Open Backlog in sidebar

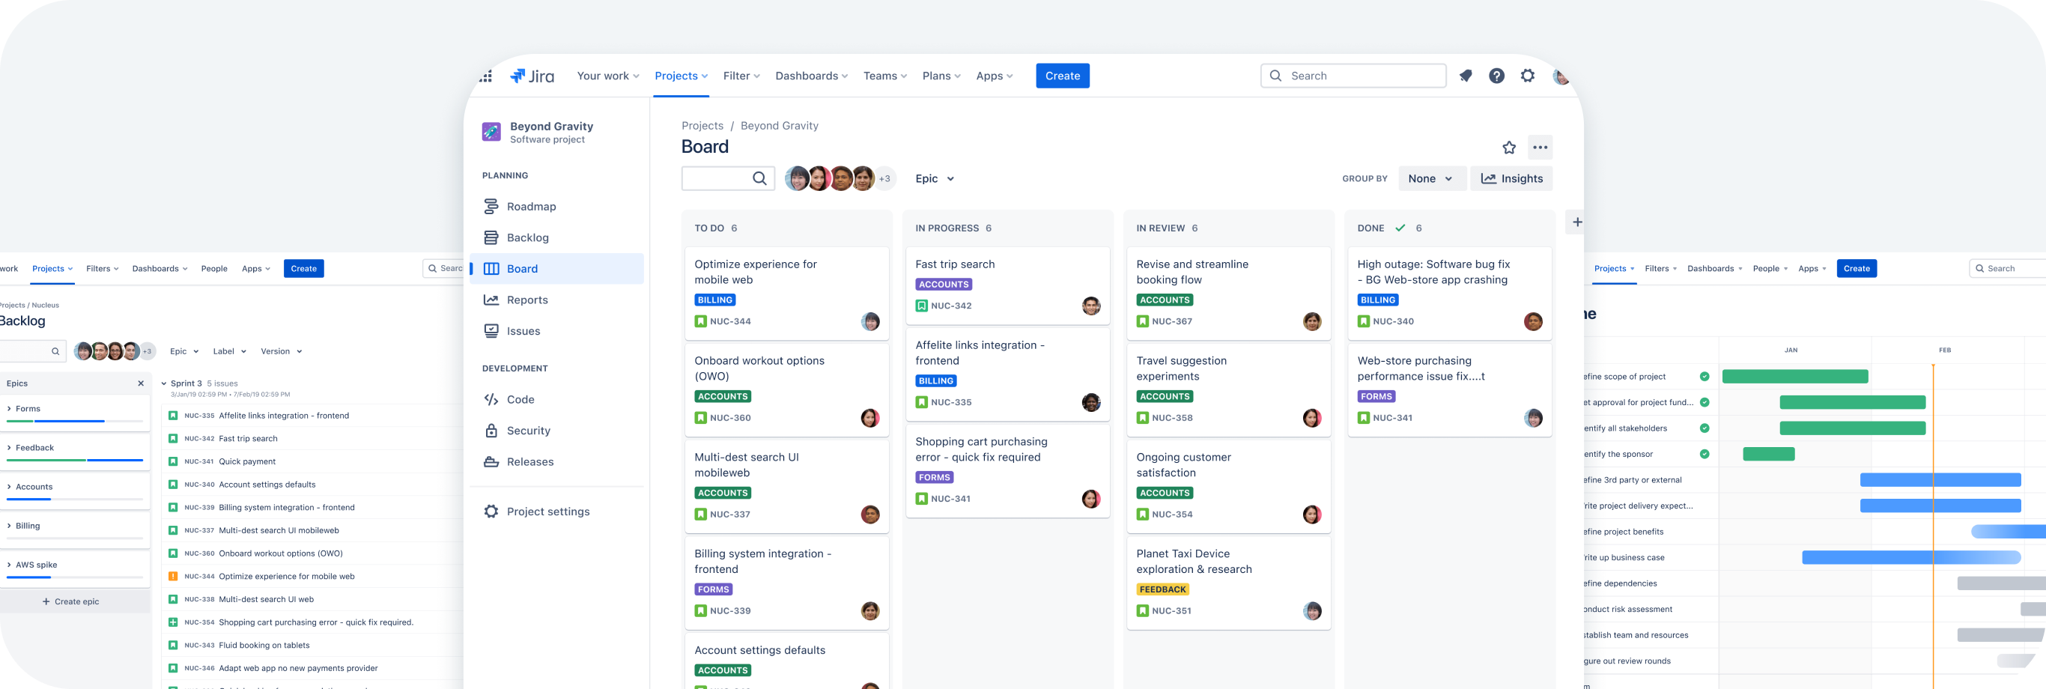[x=556, y=237]
